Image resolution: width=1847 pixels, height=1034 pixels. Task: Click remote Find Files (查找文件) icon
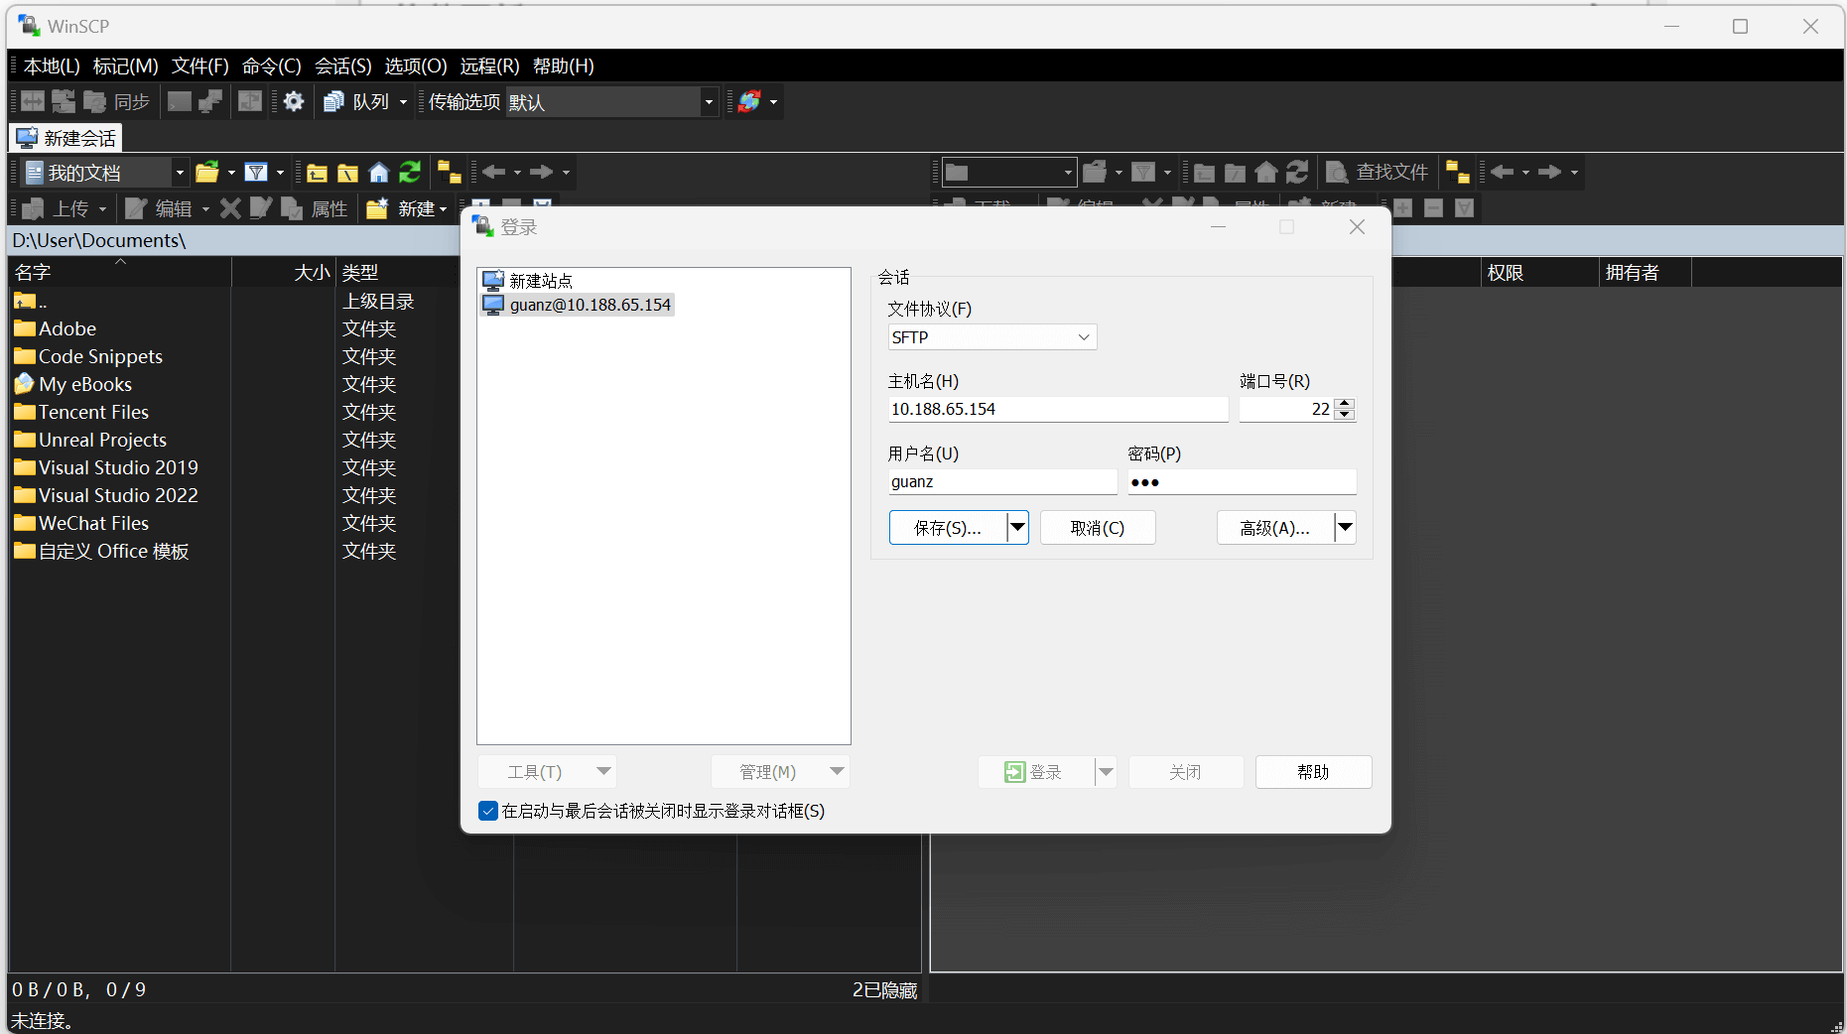tap(1337, 173)
